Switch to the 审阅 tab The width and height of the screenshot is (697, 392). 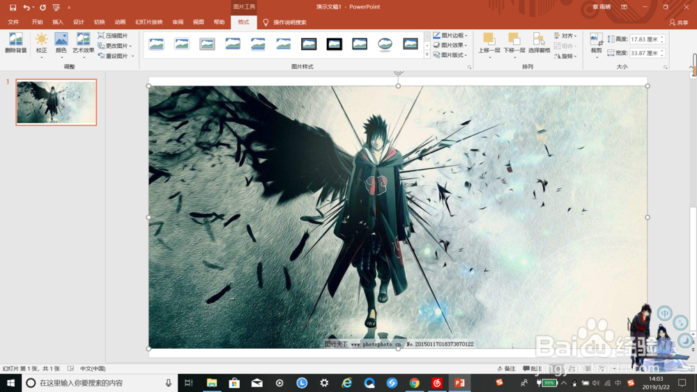pyautogui.click(x=178, y=22)
